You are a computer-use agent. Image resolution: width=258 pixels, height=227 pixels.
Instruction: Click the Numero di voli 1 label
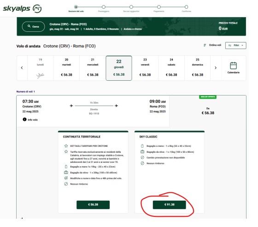coord(25,92)
